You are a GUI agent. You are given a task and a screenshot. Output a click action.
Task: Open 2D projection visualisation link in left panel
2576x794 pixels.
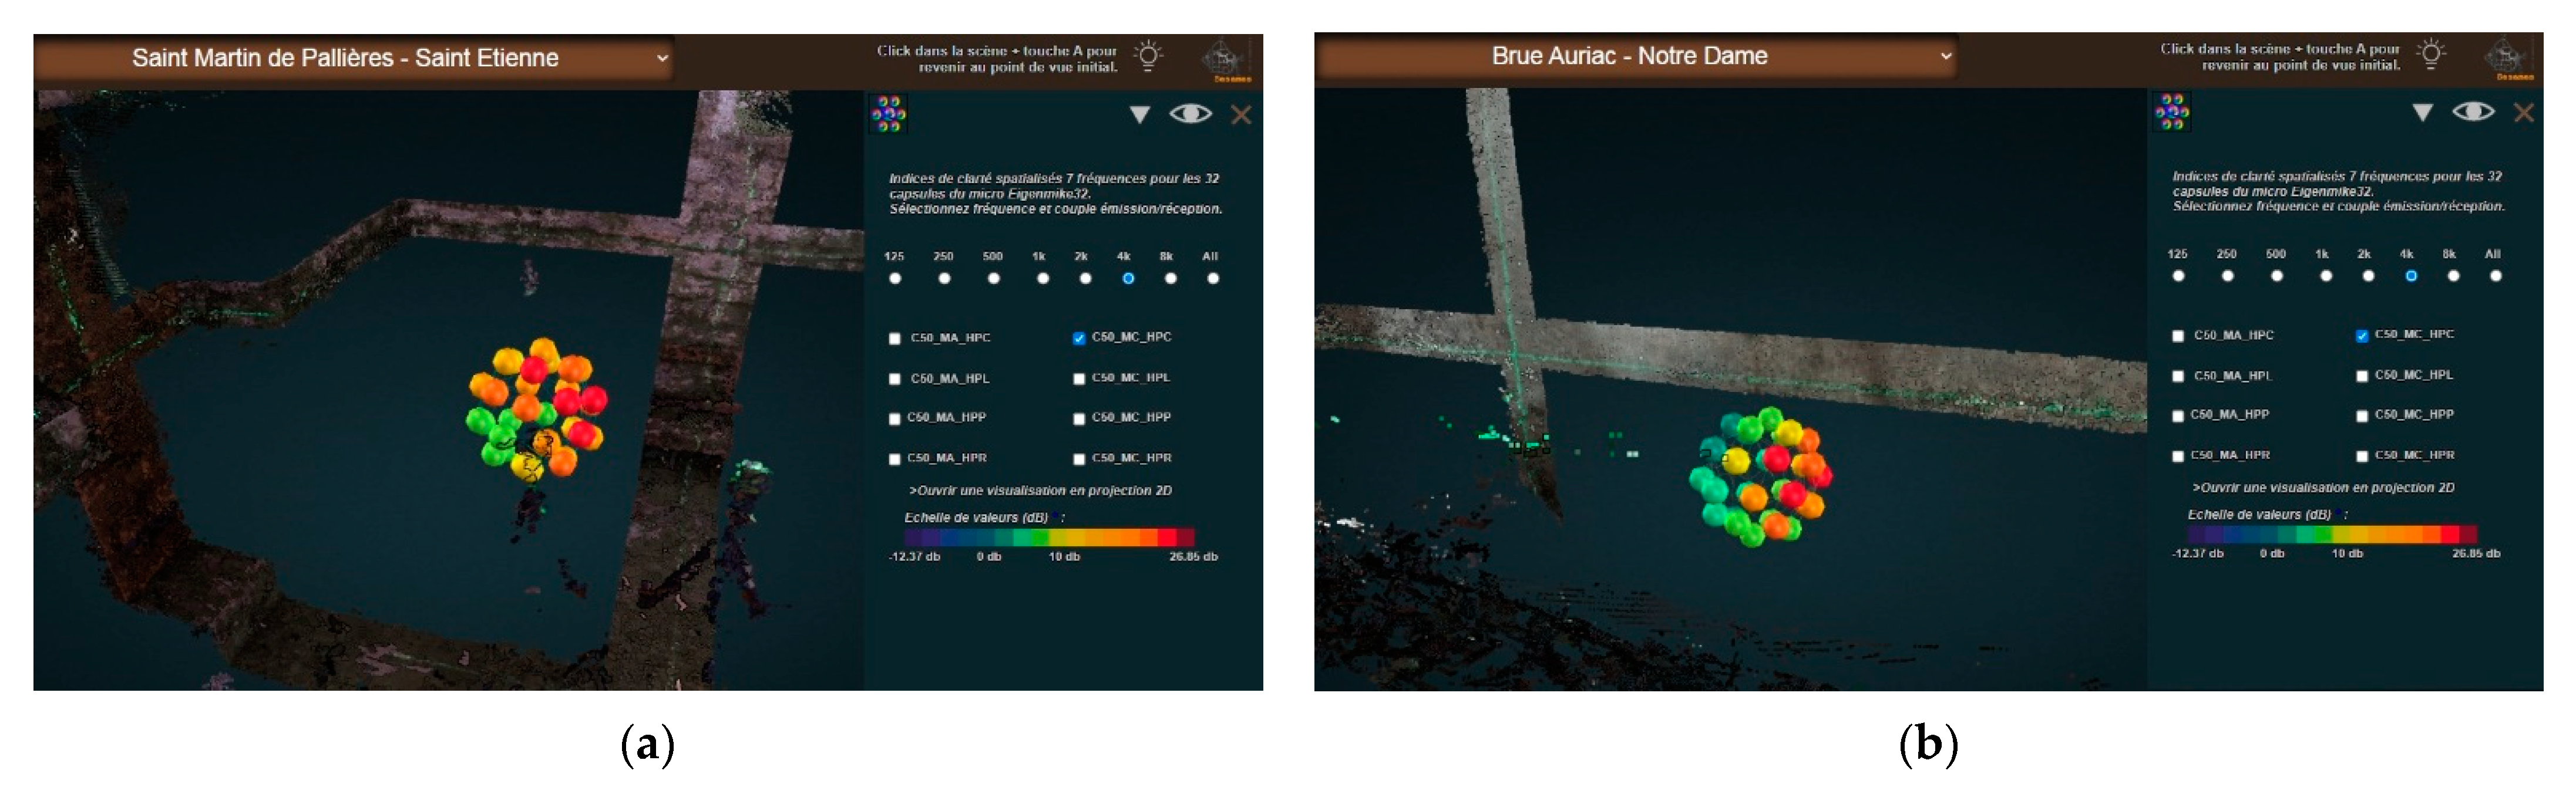pos(1040,491)
